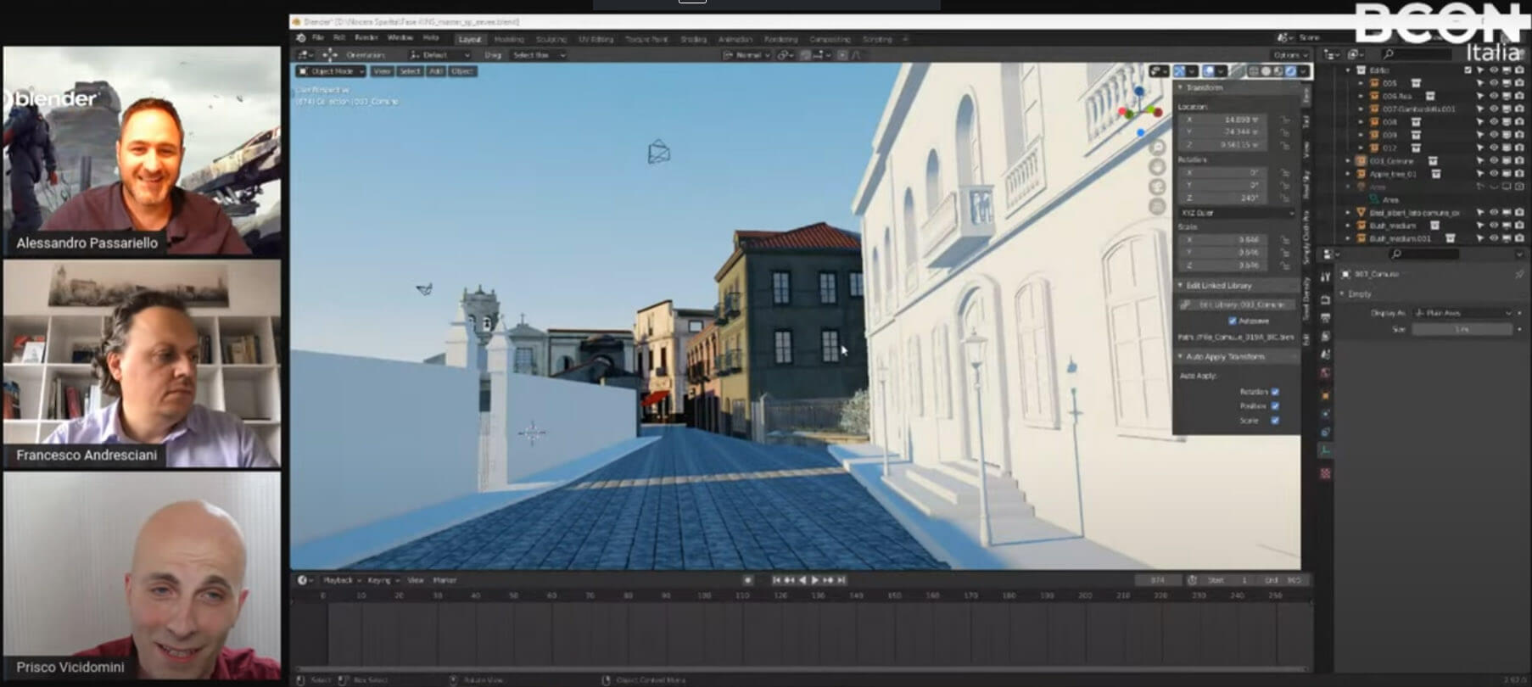Viewport: 1532px width, 687px height.
Task: Adjust the empty Size slider
Action: (x=1462, y=329)
